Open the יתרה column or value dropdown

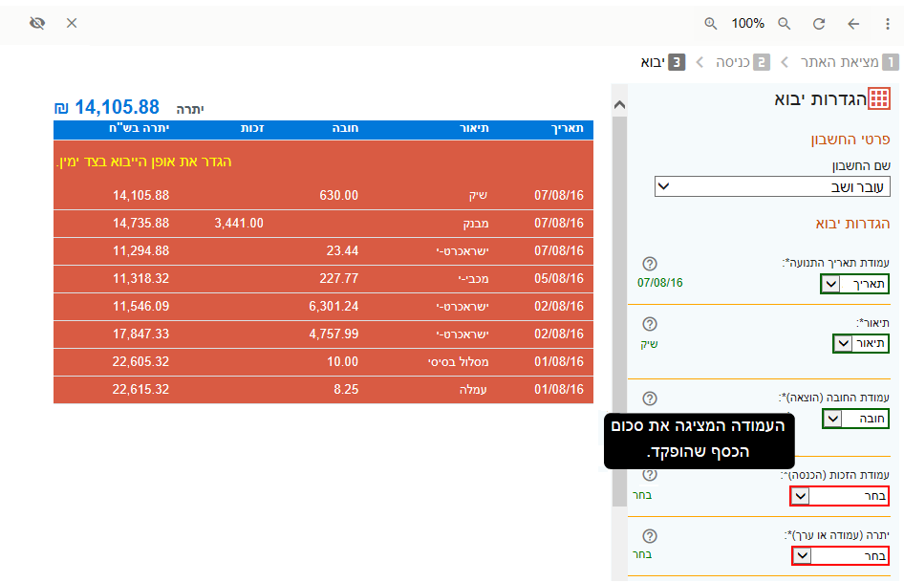839,556
